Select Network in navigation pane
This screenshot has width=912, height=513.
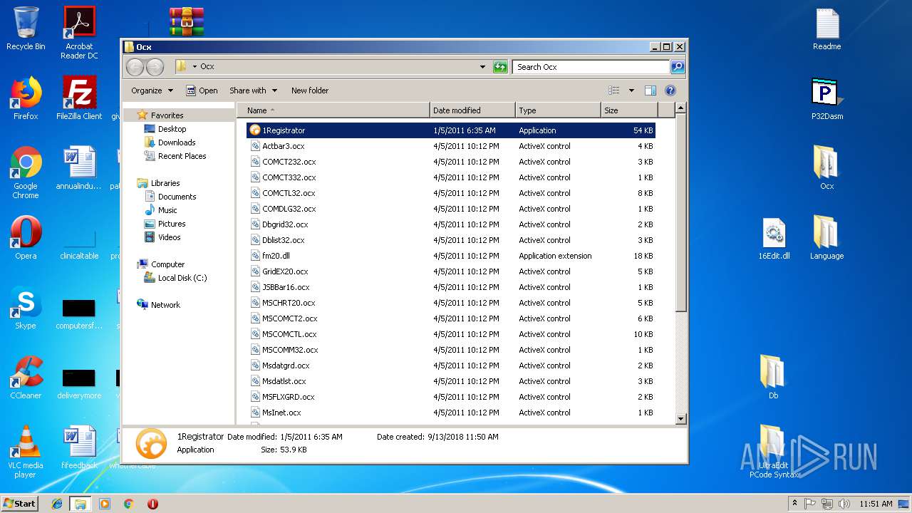tap(165, 305)
